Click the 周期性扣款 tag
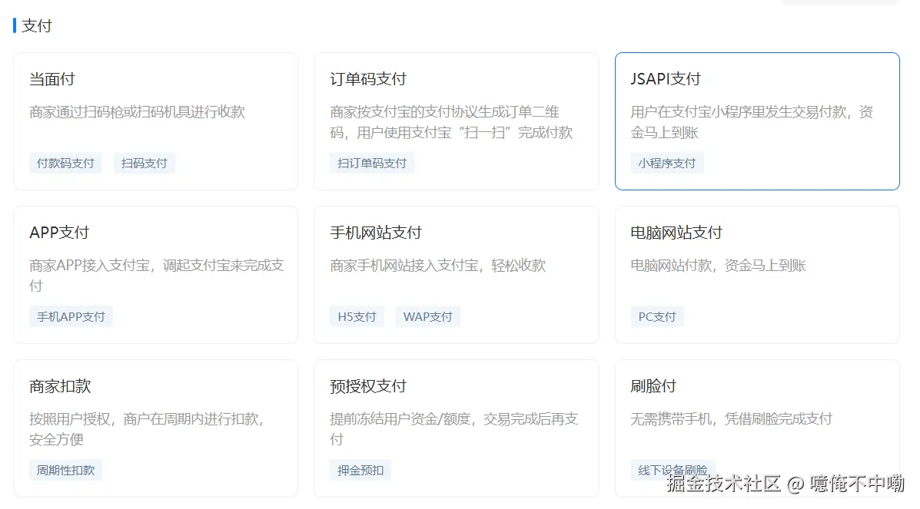The width and height of the screenshot is (920, 509). (x=65, y=470)
